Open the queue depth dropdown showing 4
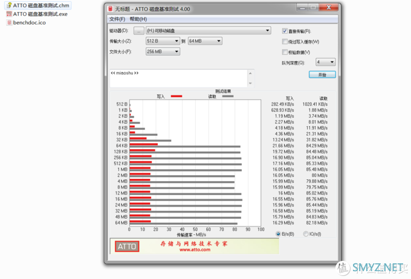The image size is (411, 279). 325,62
